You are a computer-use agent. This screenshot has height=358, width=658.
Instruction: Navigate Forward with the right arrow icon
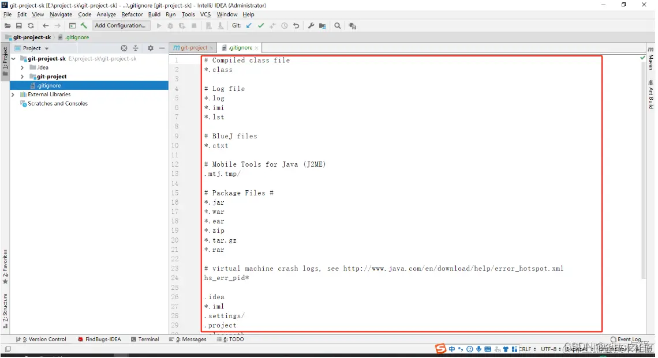58,25
